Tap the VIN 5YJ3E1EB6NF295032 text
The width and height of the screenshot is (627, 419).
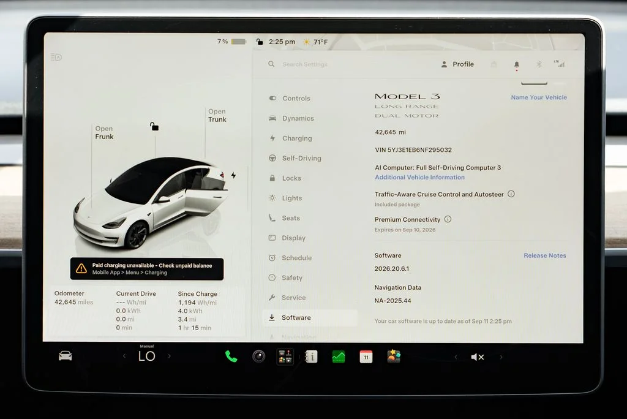413,150
